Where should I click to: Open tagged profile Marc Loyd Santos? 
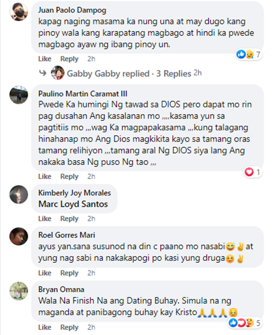pyautogui.click(x=73, y=204)
